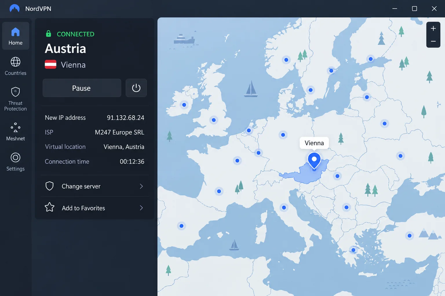Image resolution: width=445 pixels, height=296 pixels.
Task: Click the connection time 00:12:36
Action: pos(132,162)
